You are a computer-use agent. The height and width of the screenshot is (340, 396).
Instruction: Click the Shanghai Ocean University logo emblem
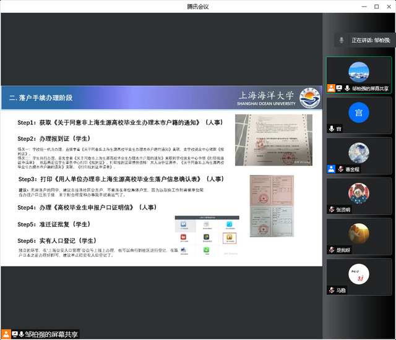coord(309,98)
